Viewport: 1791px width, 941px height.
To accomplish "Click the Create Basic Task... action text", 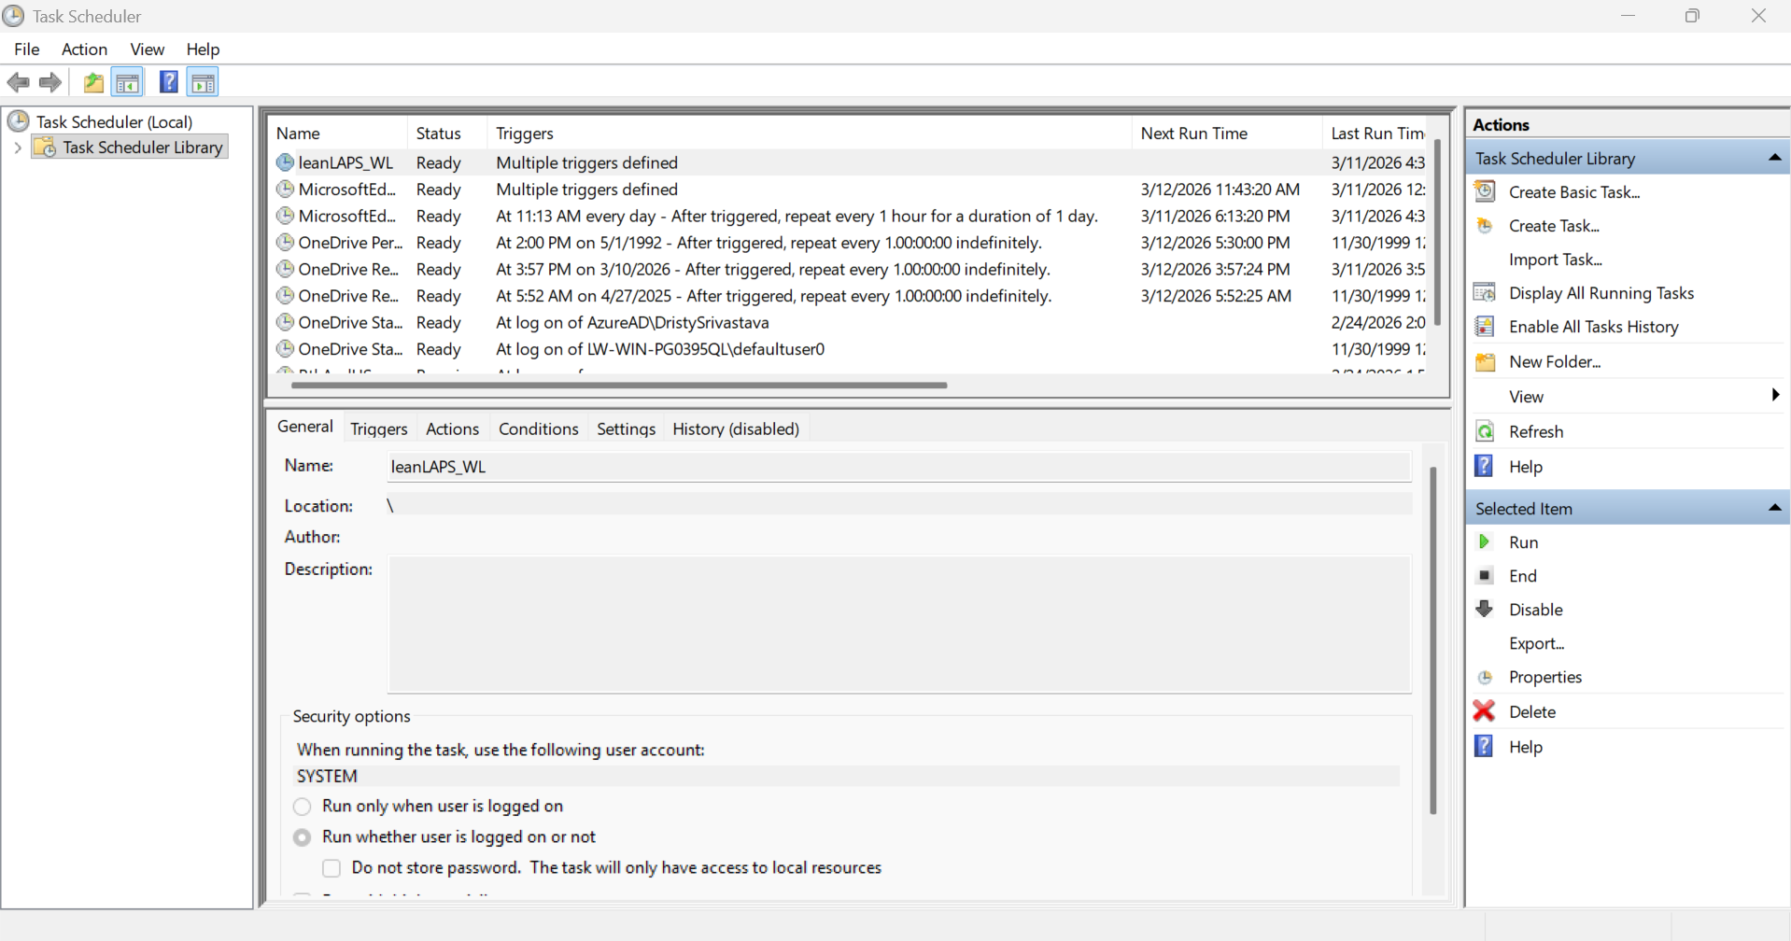I will [x=1574, y=192].
